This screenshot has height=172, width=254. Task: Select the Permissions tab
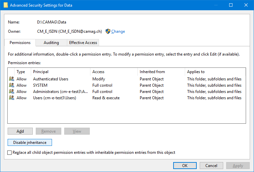[20, 43]
